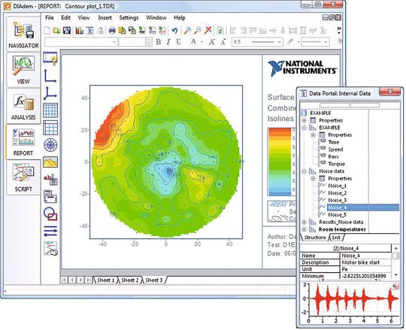Viewport: 406px width, 330px height.
Task: Switch to Sheet 2 tab
Action: (x=130, y=280)
